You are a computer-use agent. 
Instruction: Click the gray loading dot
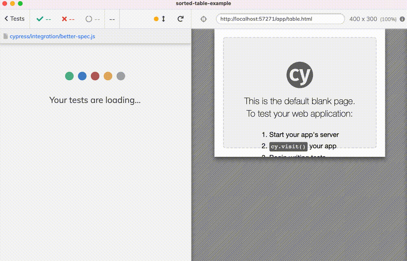coord(121,76)
